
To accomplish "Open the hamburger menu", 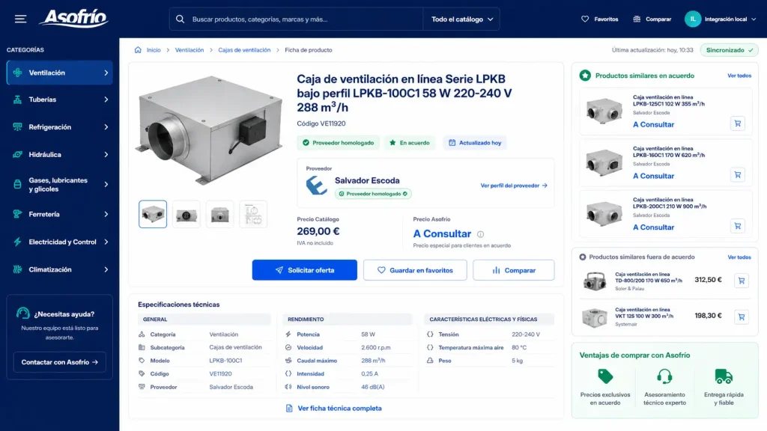I will tap(20, 19).
